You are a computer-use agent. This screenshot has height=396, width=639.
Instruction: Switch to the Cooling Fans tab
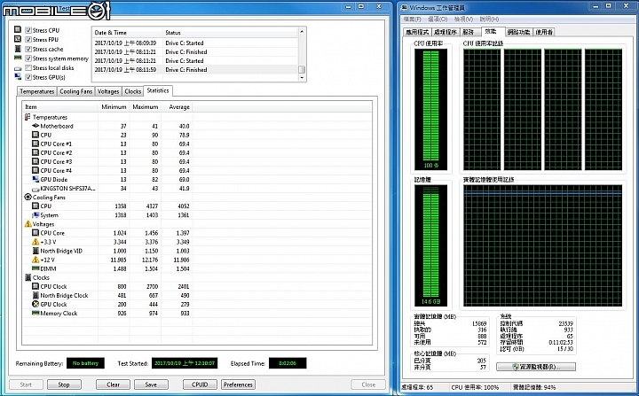(75, 91)
